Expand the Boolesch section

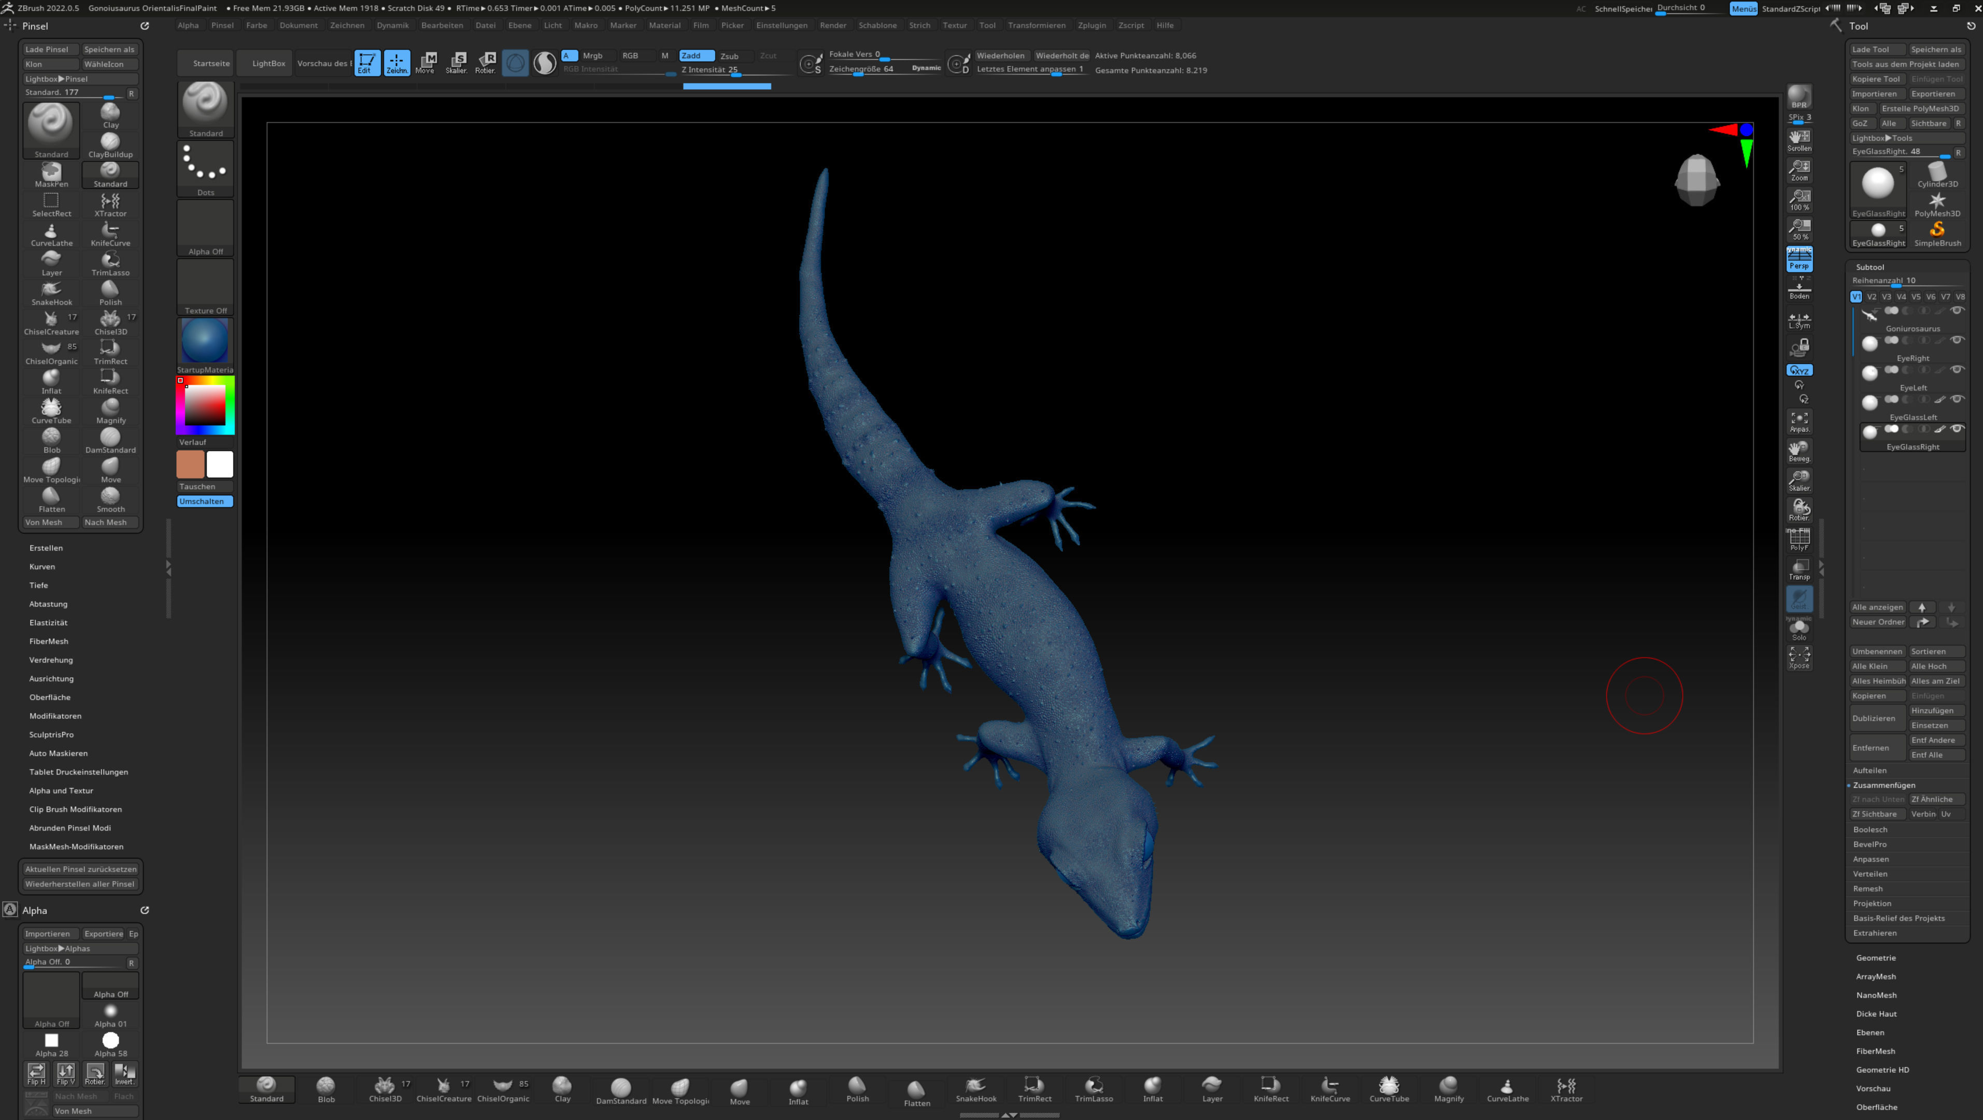click(1870, 830)
